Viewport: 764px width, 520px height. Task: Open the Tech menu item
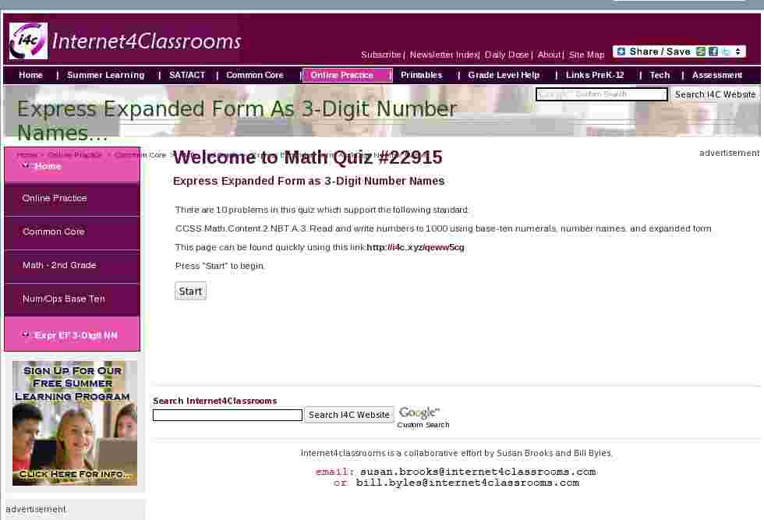[x=660, y=75]
